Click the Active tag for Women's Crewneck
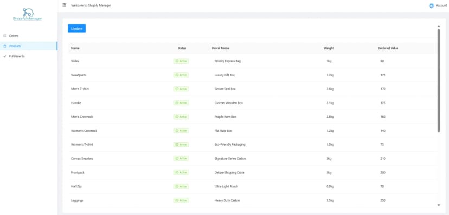 point(181,131)
